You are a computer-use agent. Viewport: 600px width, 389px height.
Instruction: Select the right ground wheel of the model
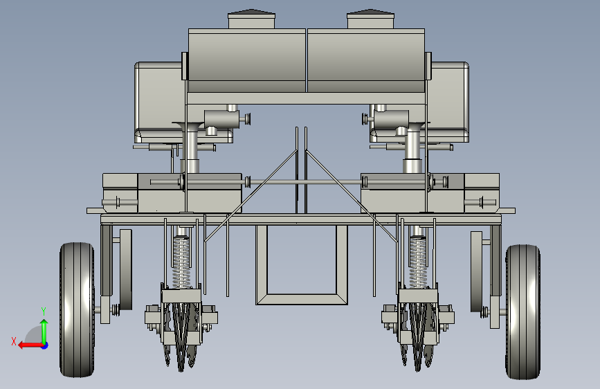522,311
